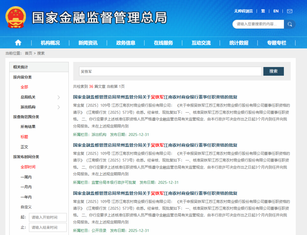Open the 新闻资讯 menu
This screenshot has height=235, width=307.
[x=88, y=43]
